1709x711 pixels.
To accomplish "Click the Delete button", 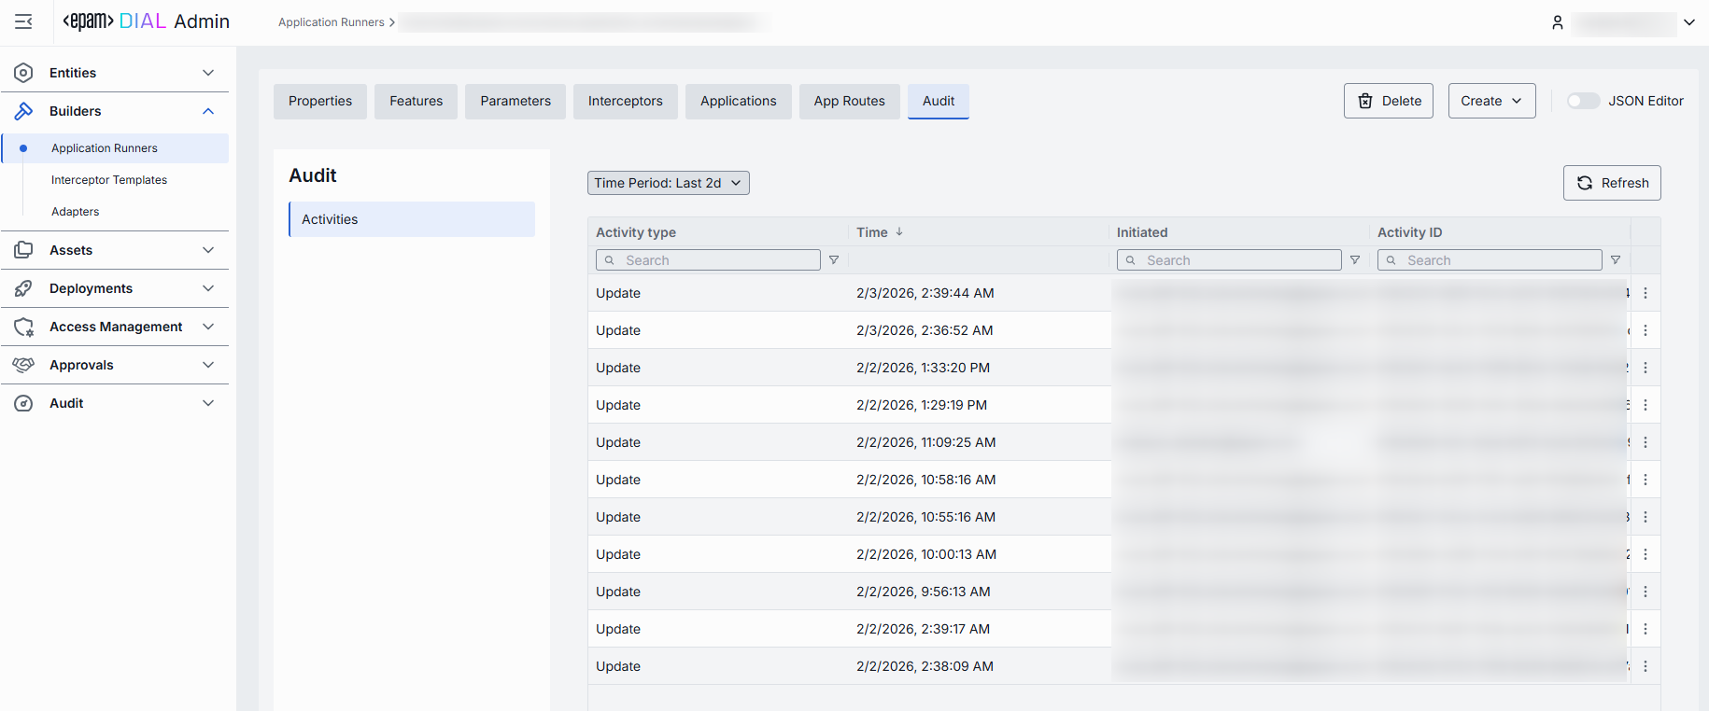I will tap(1388, 101).
